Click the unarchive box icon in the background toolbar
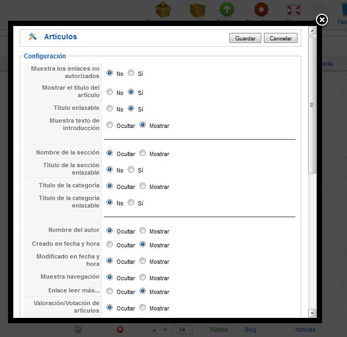This screenshot has height=337, width=347. pos(163,9)
